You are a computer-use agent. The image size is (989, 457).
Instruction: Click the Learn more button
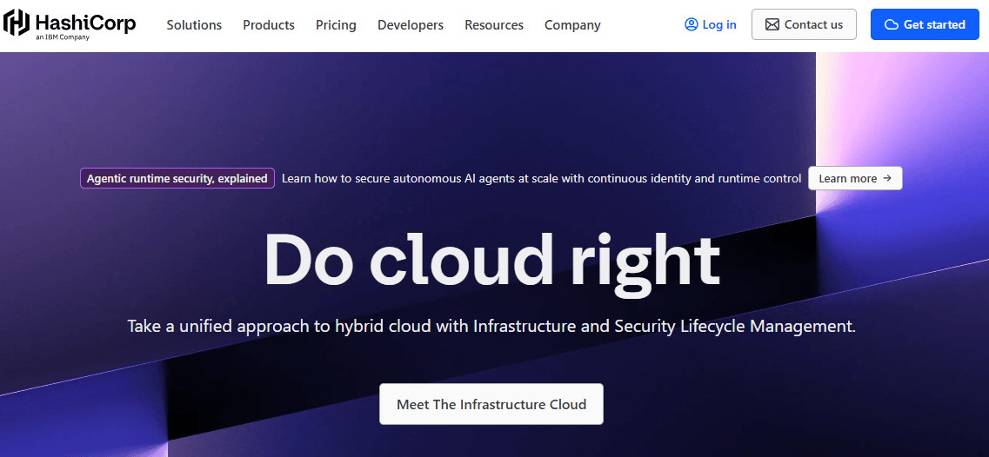[x=855, y=178]
